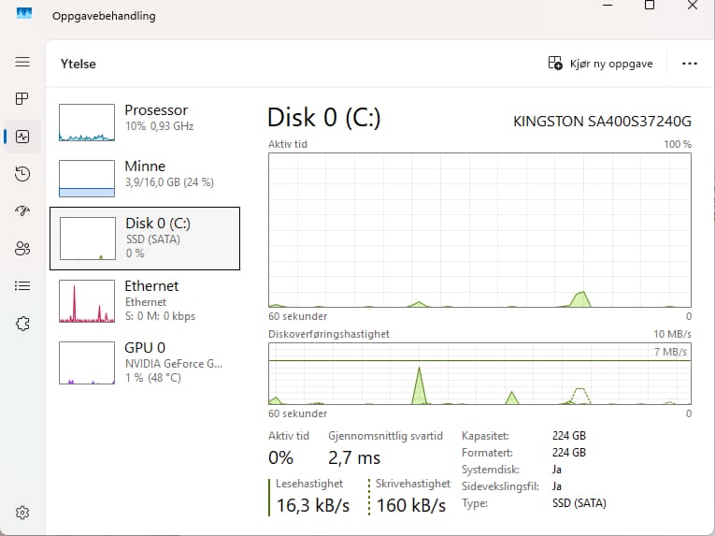The image size is (715, 536).
Task: Click the Kjør ny oppgave icon
Action: pyautogui.click(x=555, y=63)
